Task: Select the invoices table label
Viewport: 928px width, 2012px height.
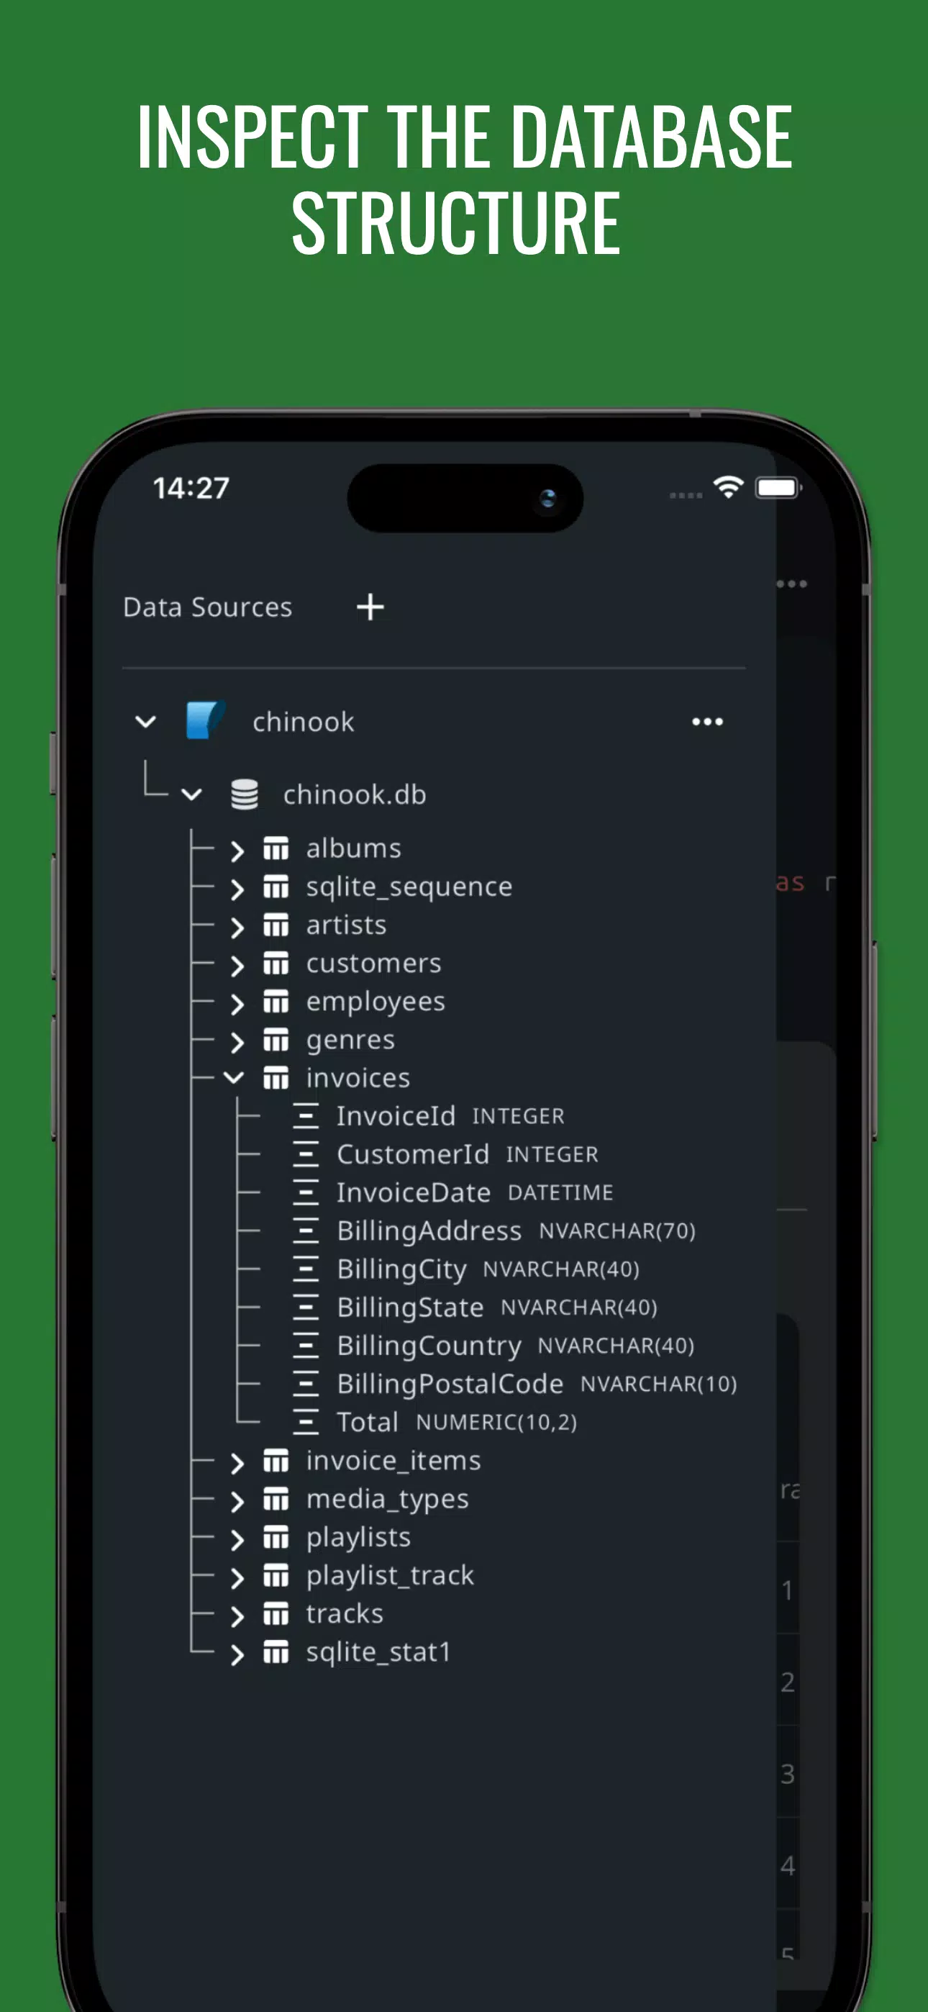Action: pos(358,1078)
